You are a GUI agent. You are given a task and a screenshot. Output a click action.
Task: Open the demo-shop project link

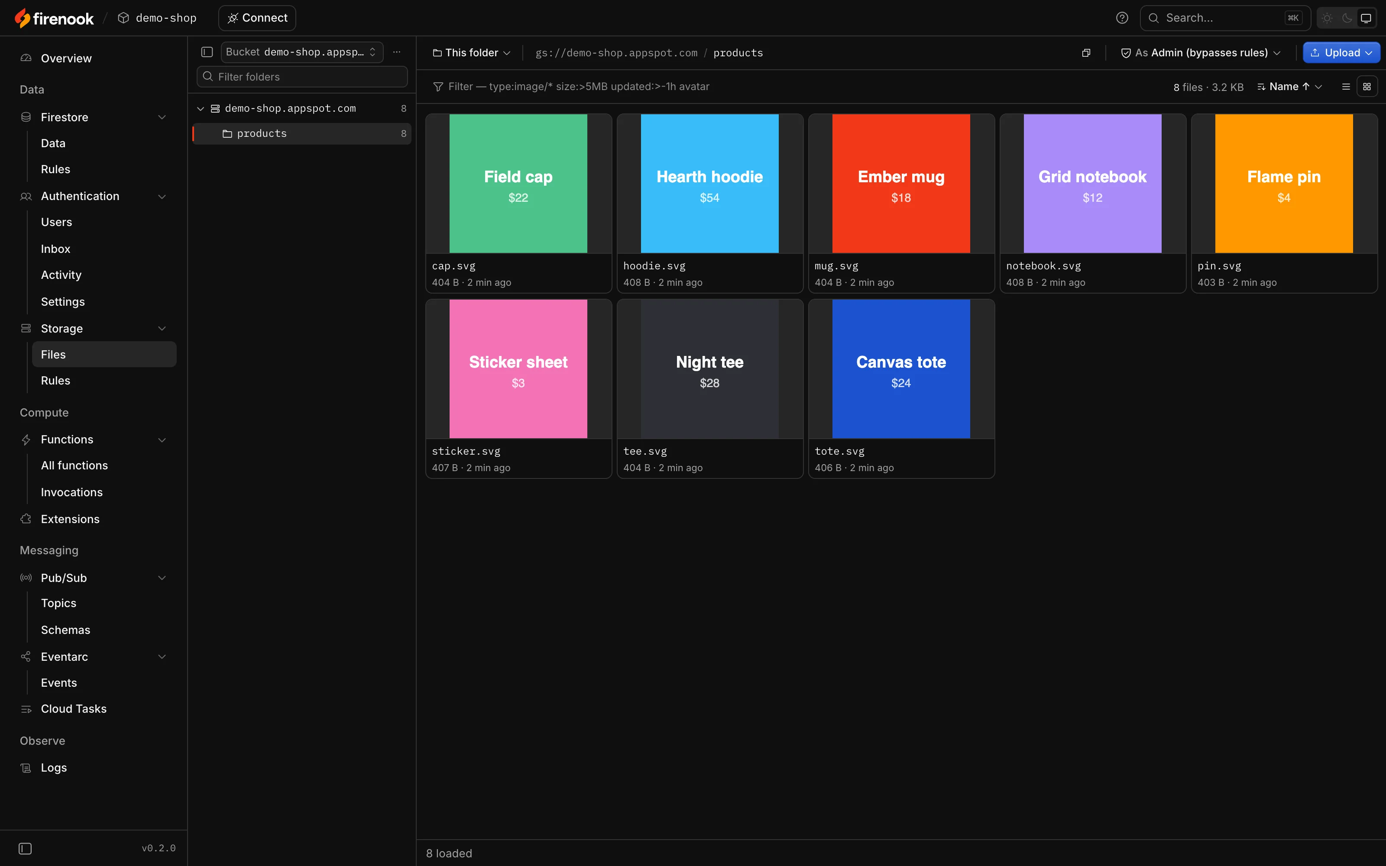(x=157, y=18)
